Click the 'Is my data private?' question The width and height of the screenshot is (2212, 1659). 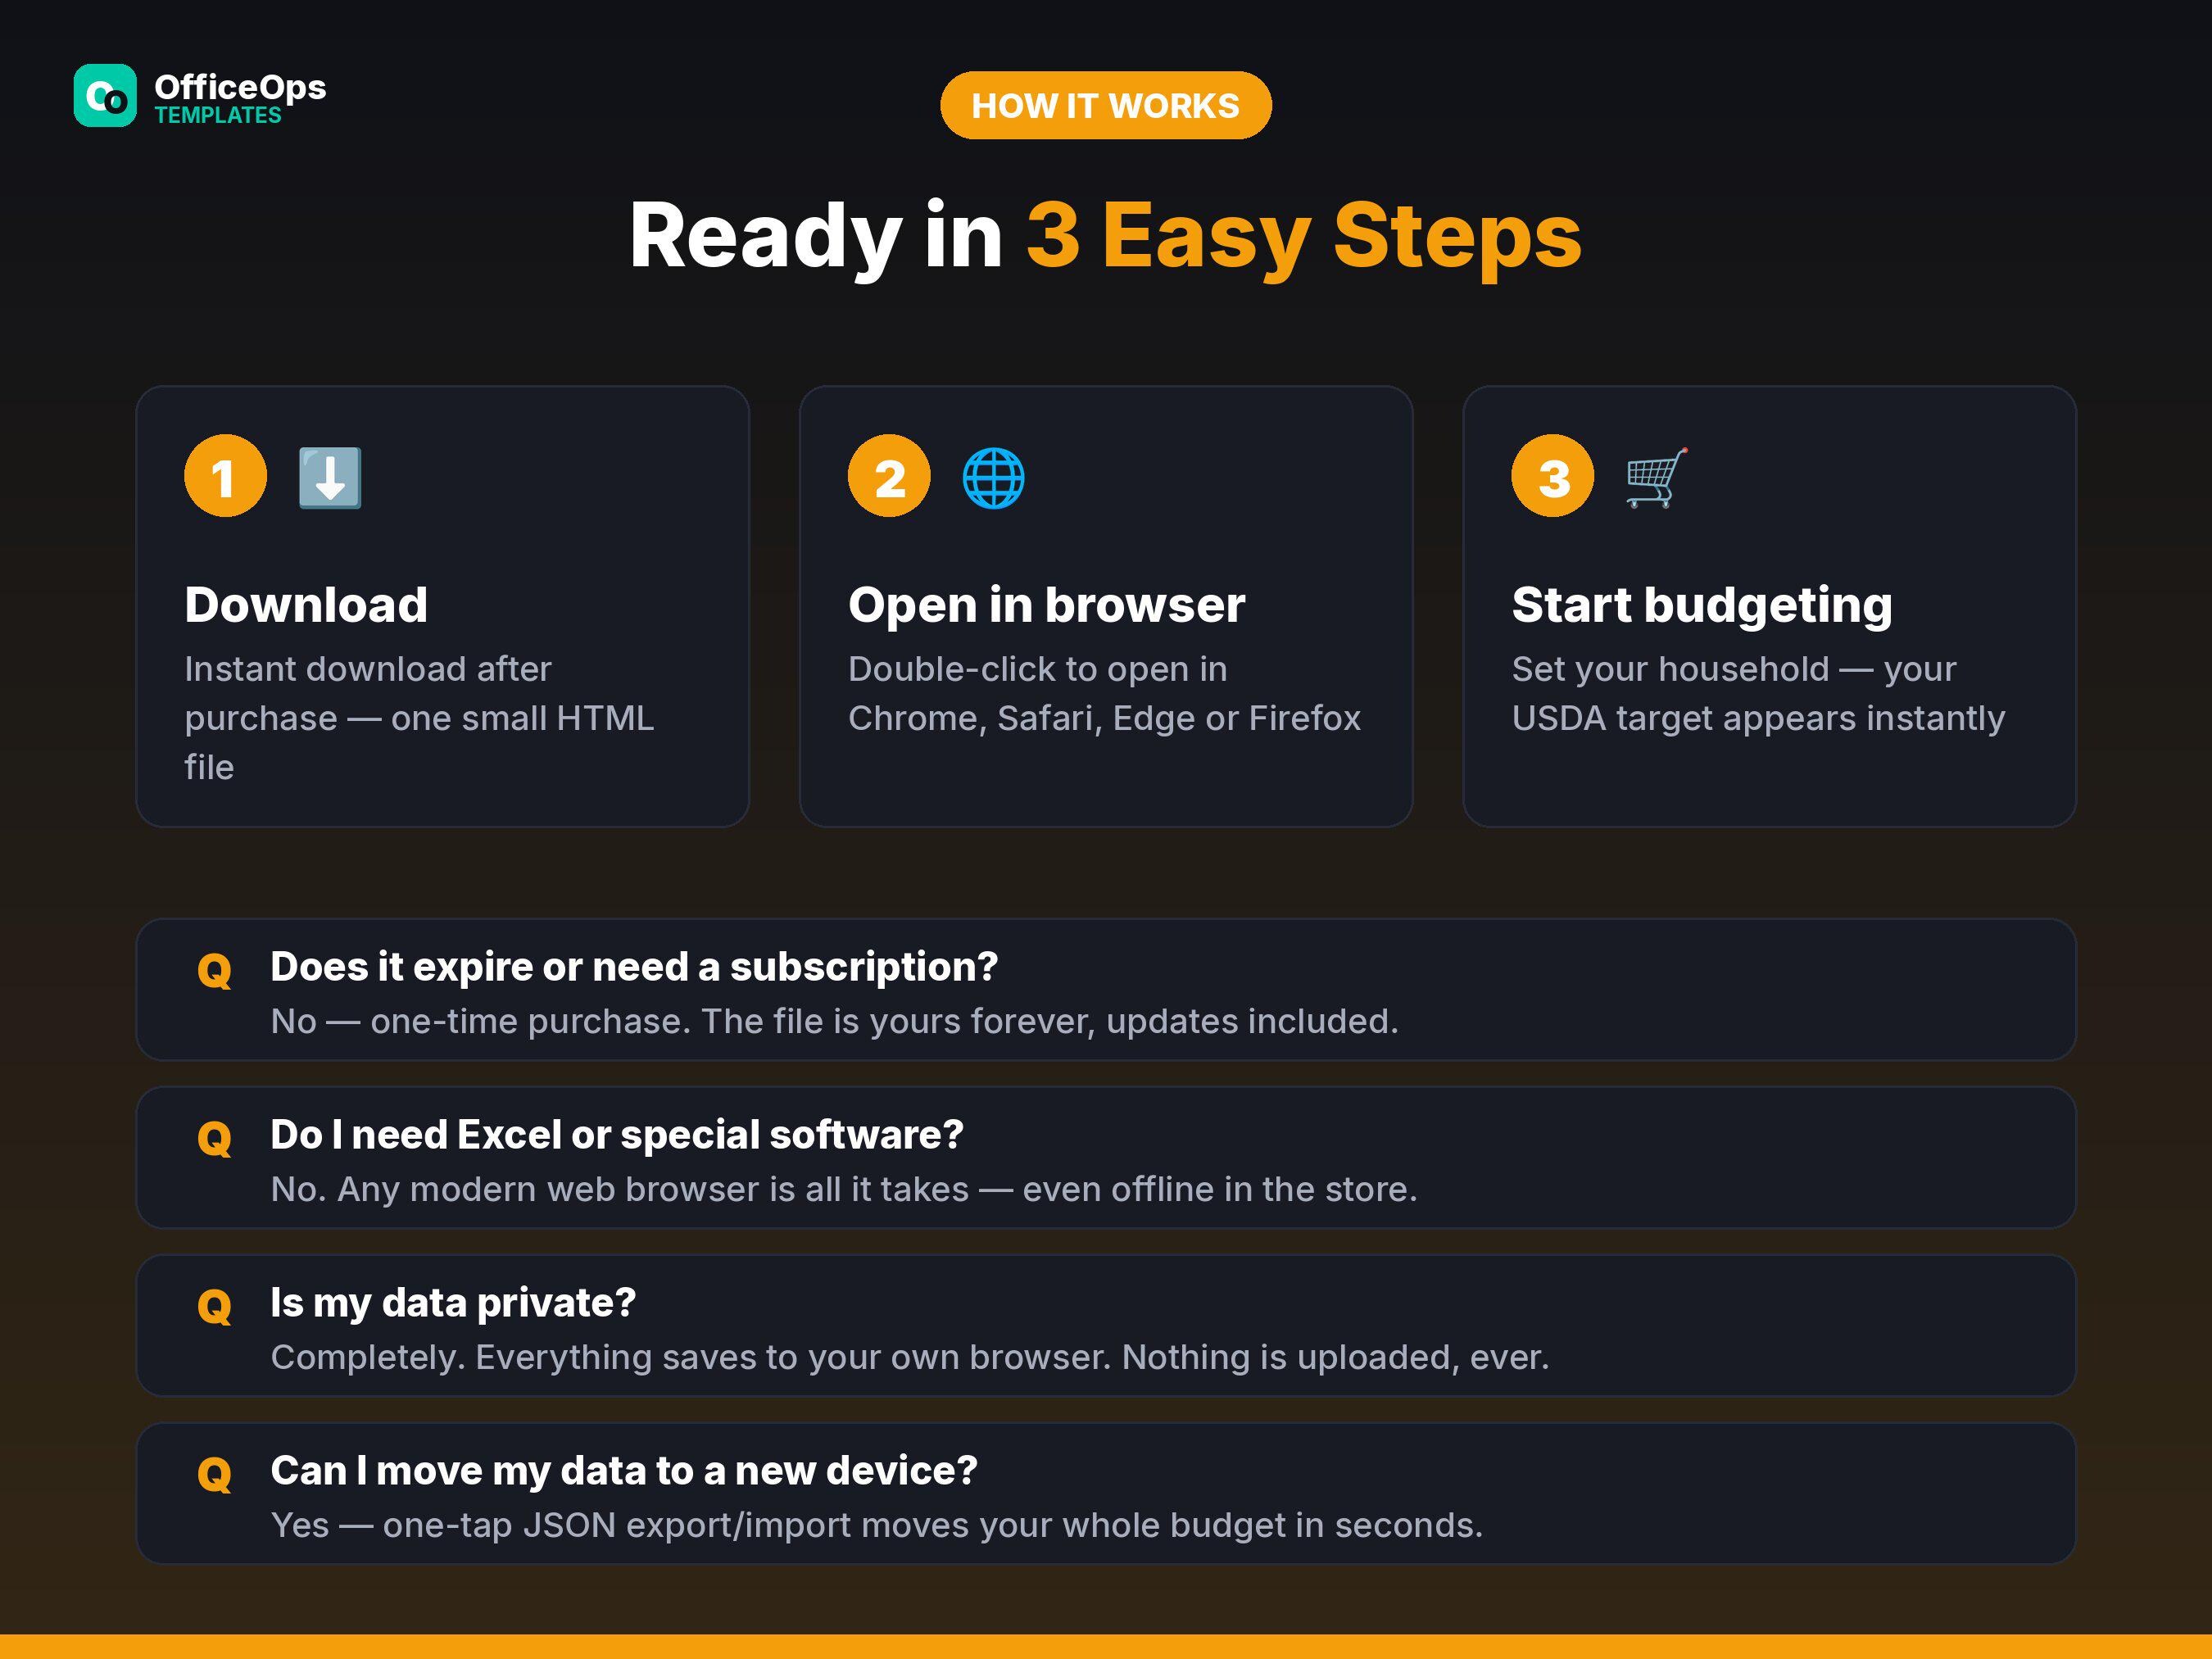tap(453, 1303)
